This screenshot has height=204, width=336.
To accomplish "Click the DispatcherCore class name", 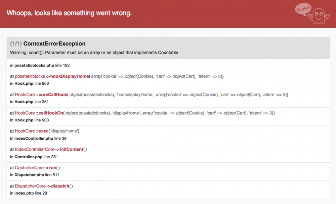I will click(x=30, y=186).
